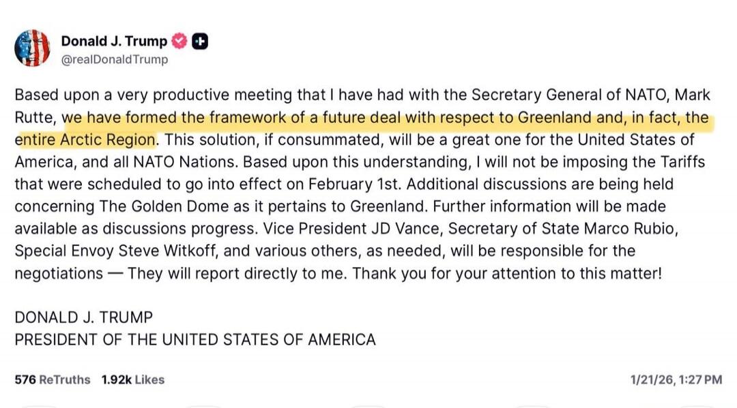Click the DONALD J. TRUMP signature line
The width and height of the screenshot is (737, 408).
[x=83, y=317]
